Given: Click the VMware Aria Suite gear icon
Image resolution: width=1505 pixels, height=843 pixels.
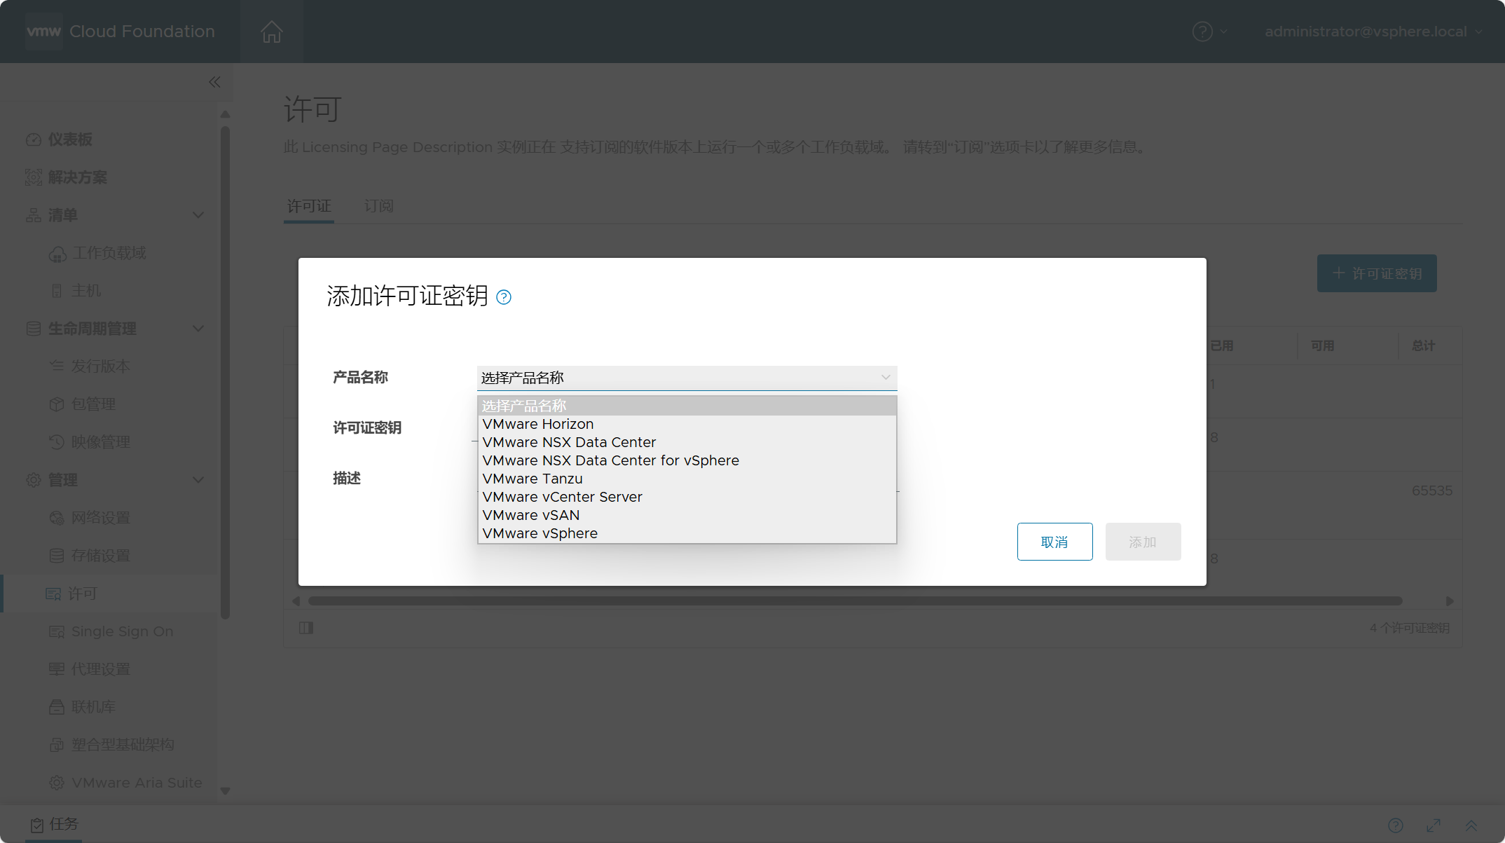Looking at the screenshot, I should tap(57, 783).
